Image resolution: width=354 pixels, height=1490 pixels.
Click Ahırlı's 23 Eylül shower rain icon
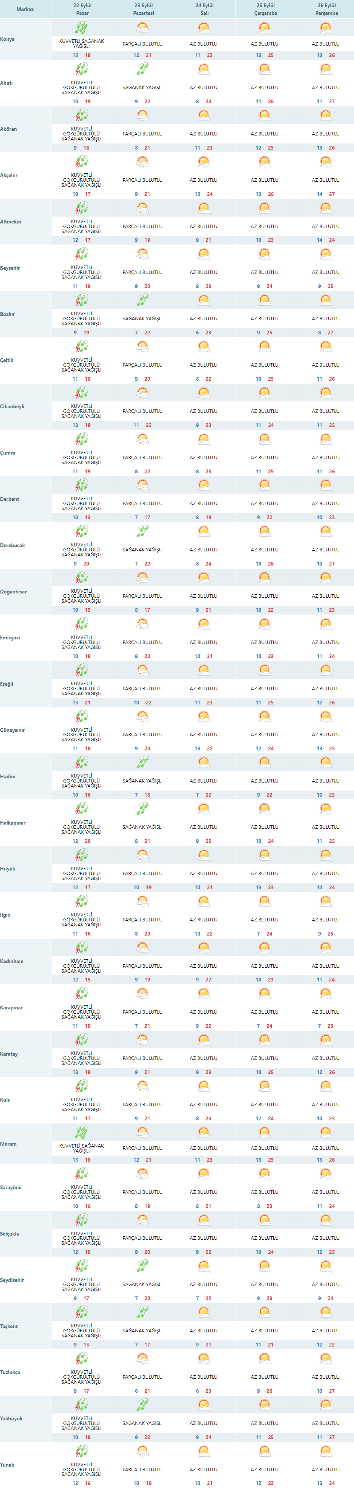coord(143,70)
